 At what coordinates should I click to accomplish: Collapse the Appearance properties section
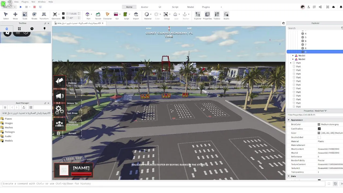(x=289, y=120)
